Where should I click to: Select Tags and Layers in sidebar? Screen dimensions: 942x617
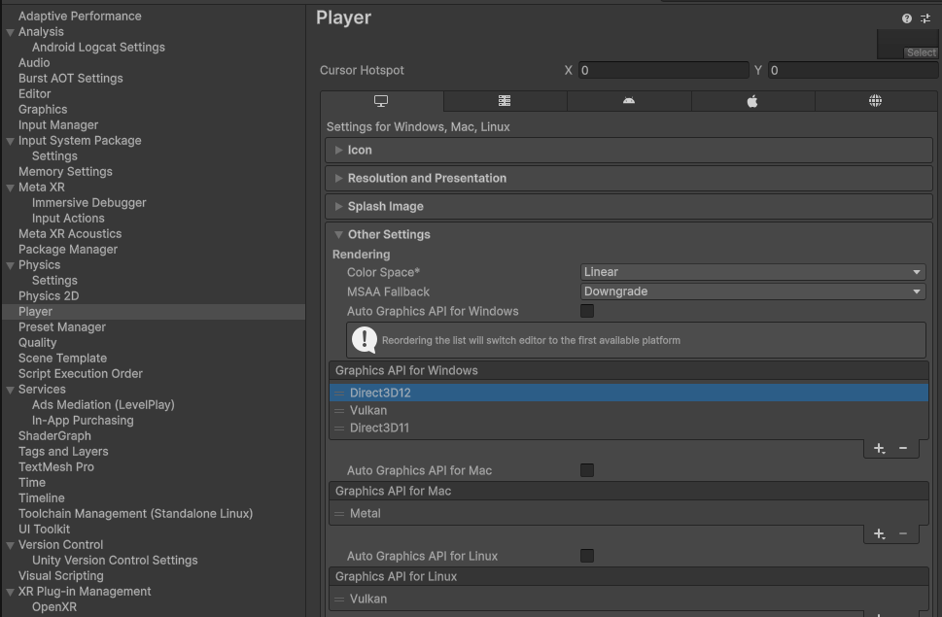pyautogui.click(x=63, y=452)
